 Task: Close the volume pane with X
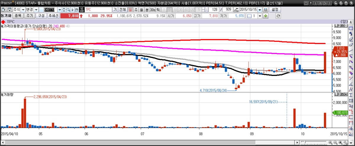point(346,95)
